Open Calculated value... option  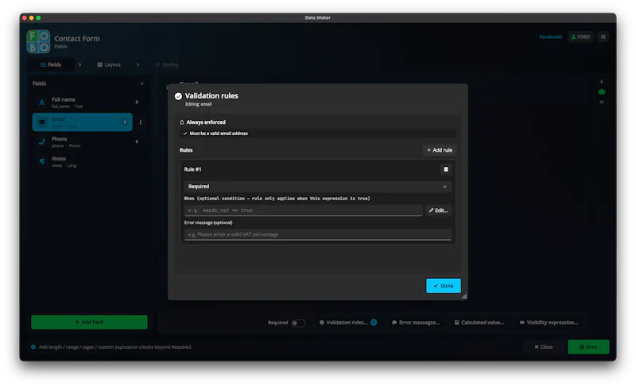479,323
